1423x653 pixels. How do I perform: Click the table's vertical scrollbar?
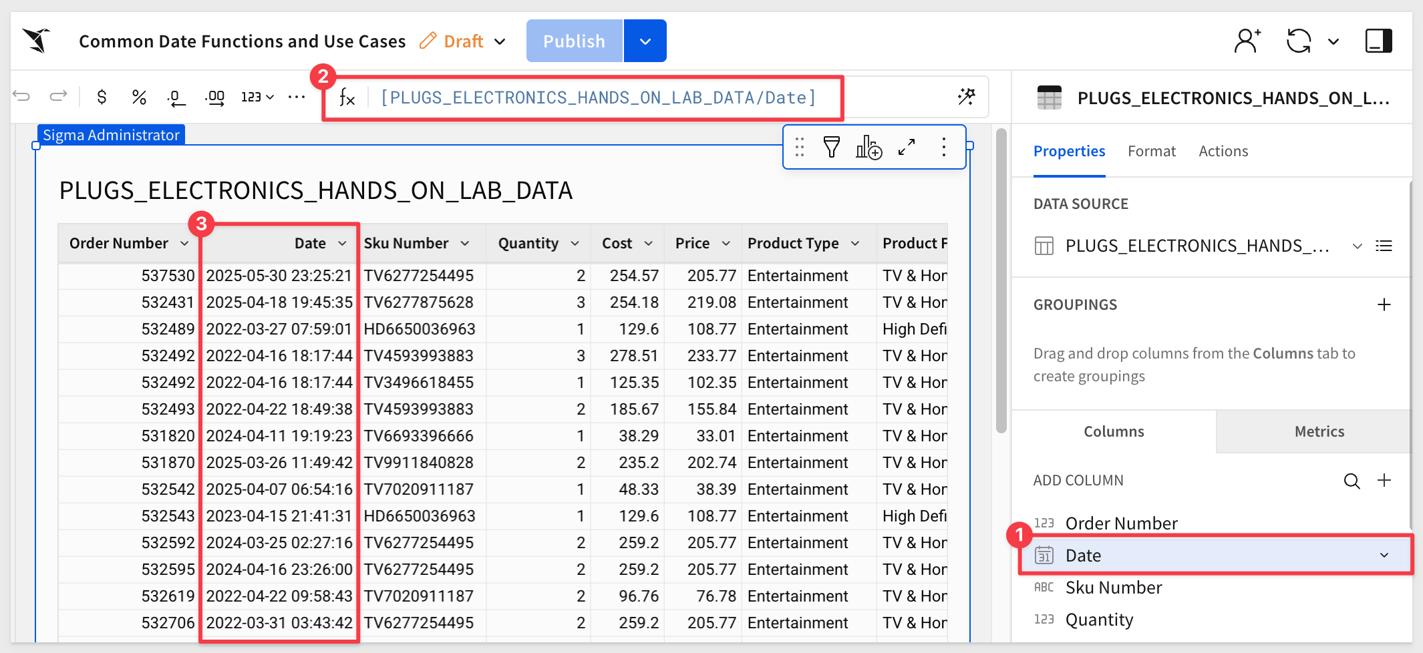[1001, 280]
